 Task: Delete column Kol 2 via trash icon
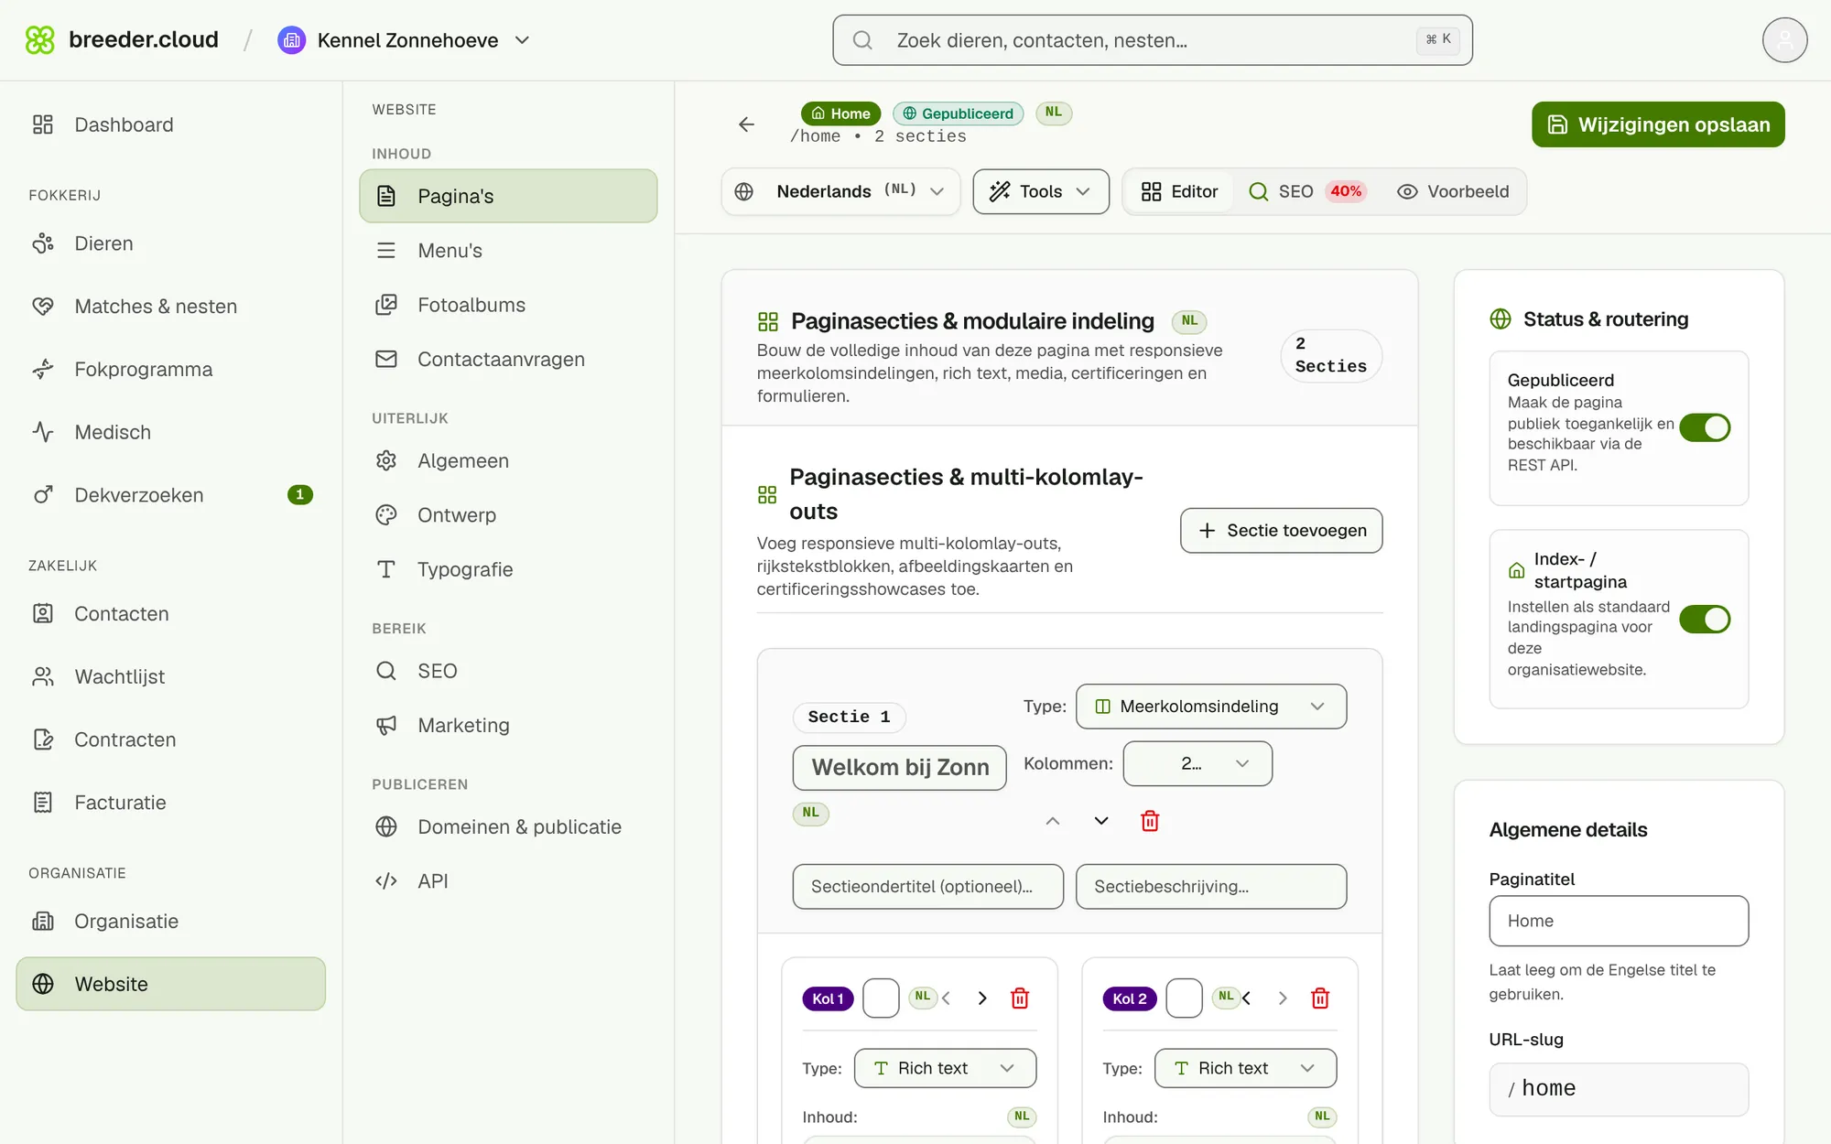coord(1320,998)
